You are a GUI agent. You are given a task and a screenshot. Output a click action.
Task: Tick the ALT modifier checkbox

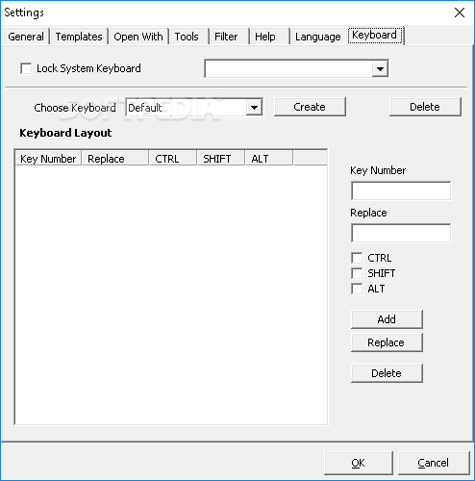coord(357,289)
